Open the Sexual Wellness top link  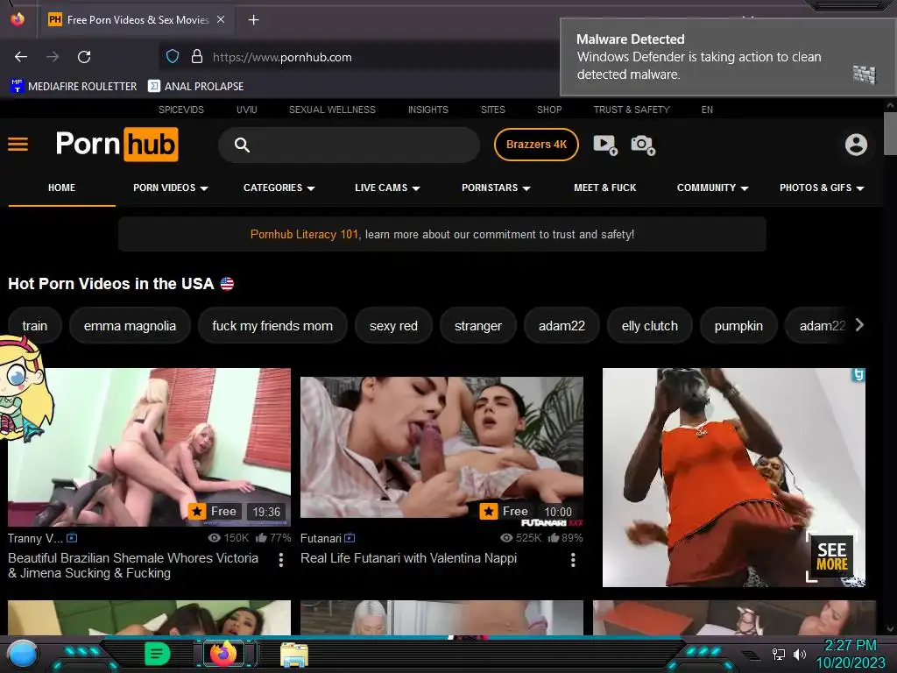coord(332,110)
